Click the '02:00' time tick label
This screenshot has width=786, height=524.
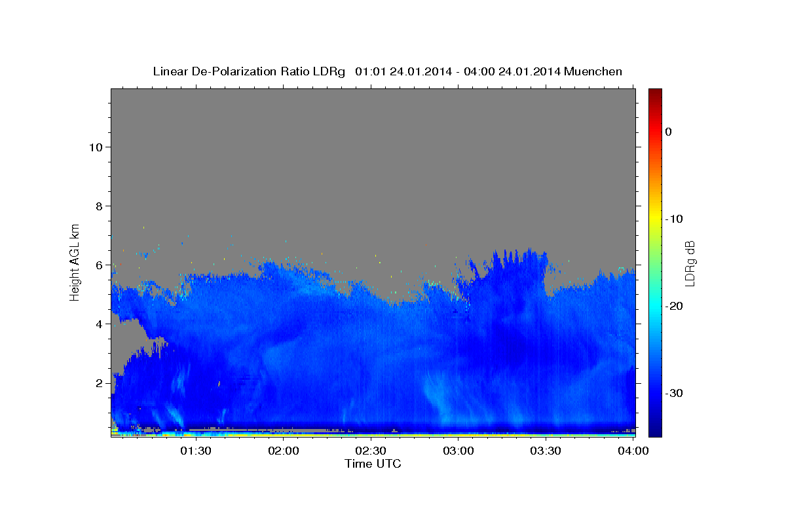[284, 451]
